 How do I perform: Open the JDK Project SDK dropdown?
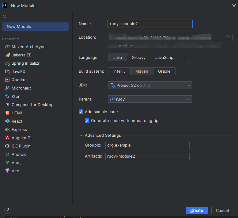coord(150,85)
